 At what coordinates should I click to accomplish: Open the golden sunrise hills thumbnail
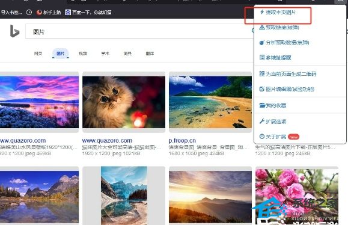point(210,197)
